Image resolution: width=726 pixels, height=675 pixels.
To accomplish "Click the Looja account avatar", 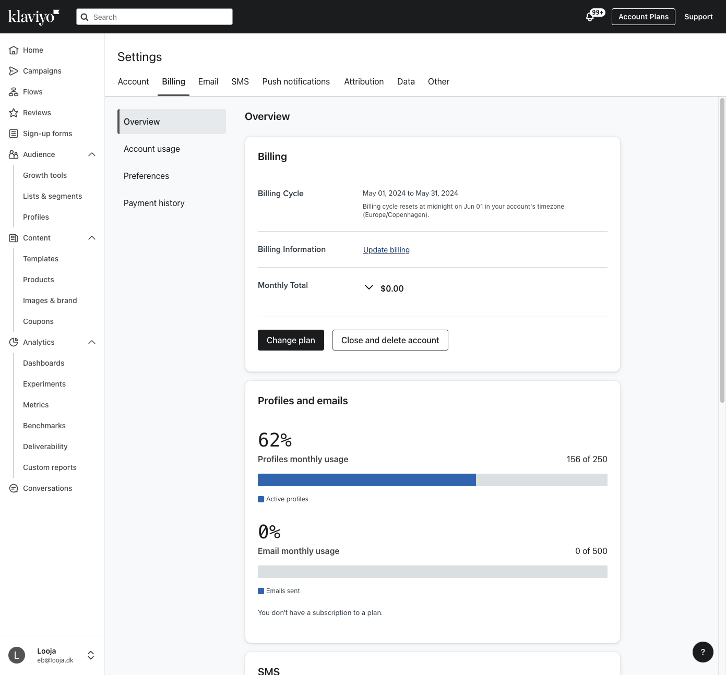I will click(17, 655).
